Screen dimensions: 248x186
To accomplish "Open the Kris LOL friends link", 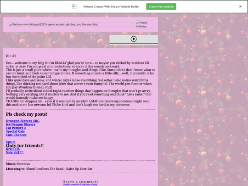I will coord(13,149).
